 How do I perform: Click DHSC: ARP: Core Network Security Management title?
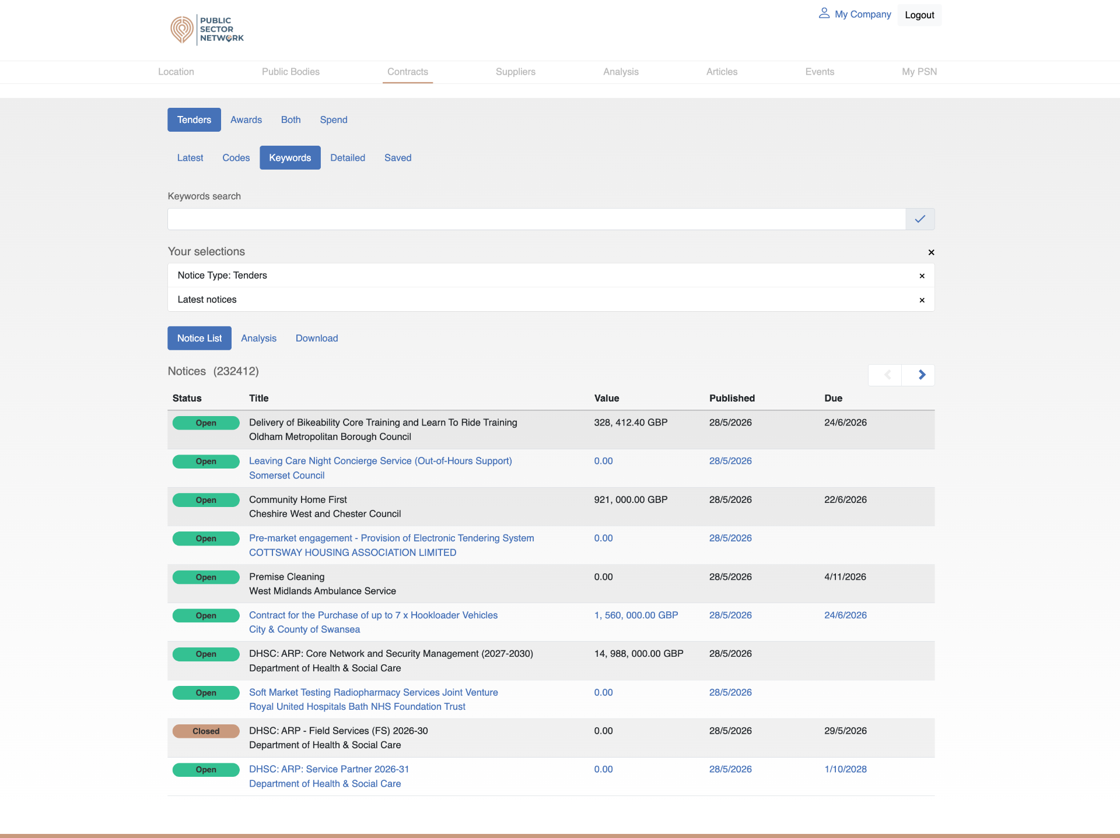click(391, 654)
